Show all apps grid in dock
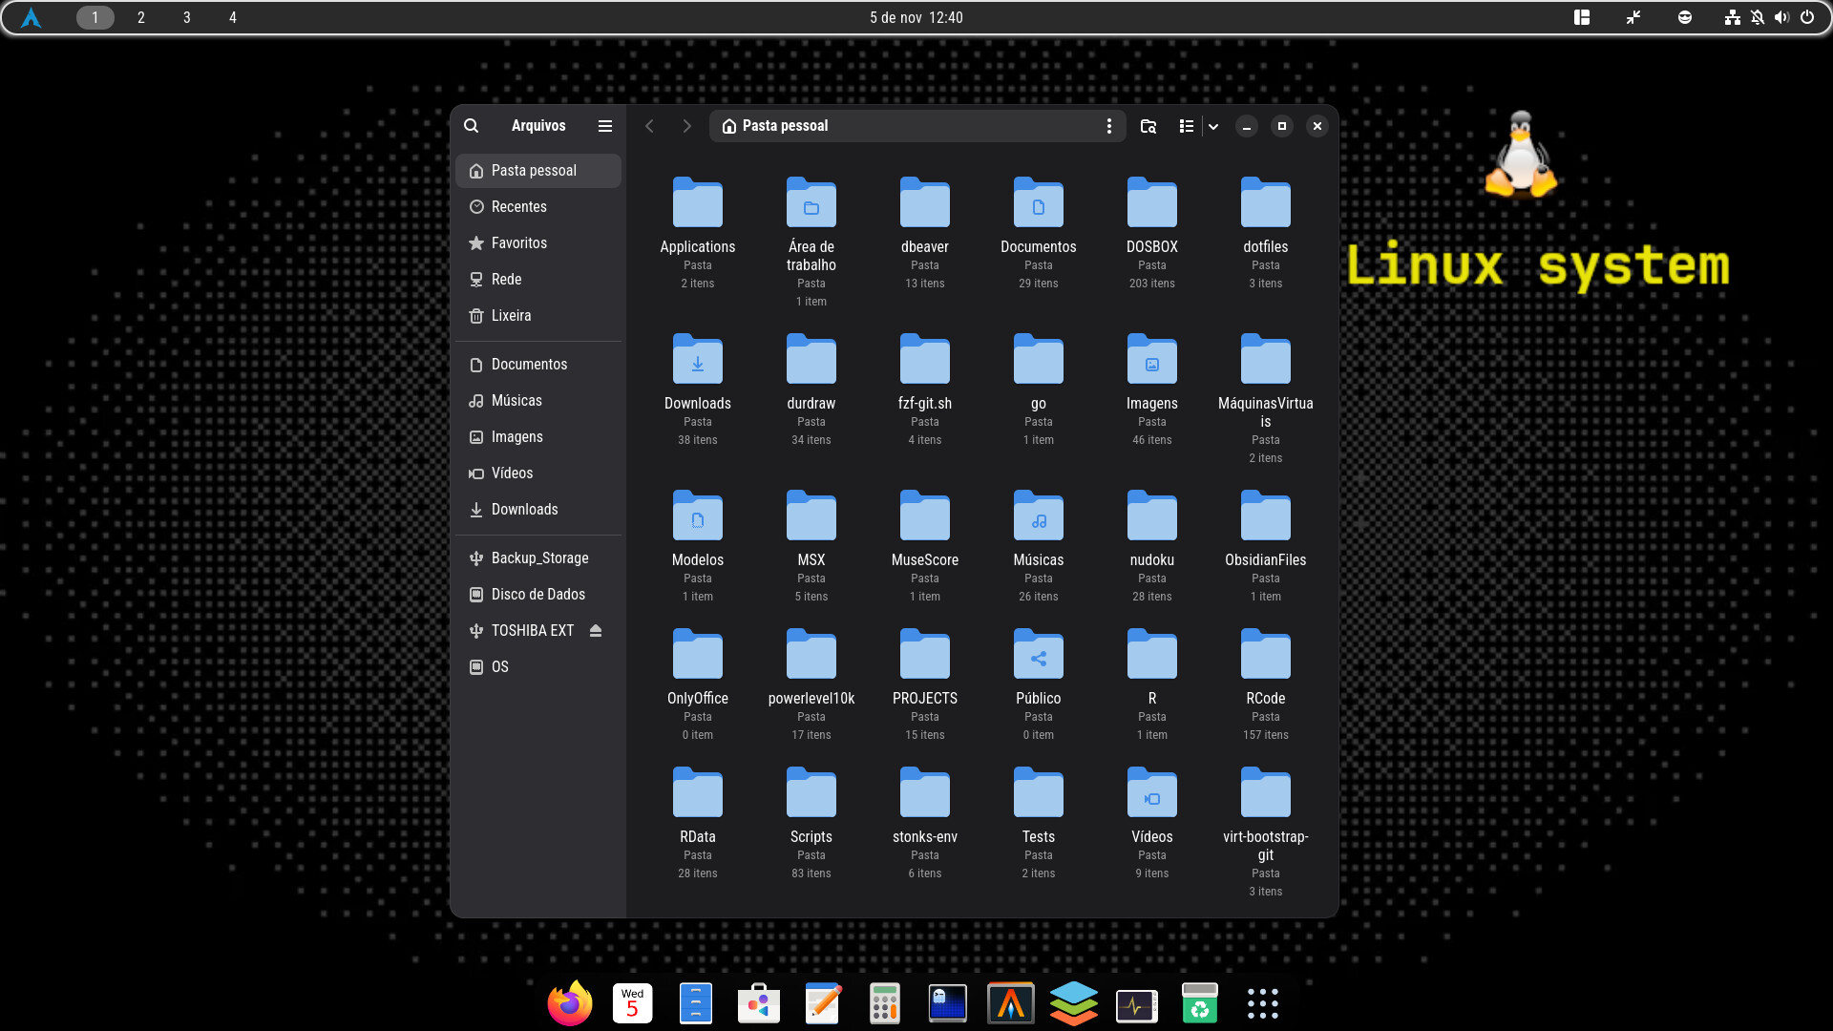The height and width of the screenshot is (1031, 1833). point(1262,1004)
